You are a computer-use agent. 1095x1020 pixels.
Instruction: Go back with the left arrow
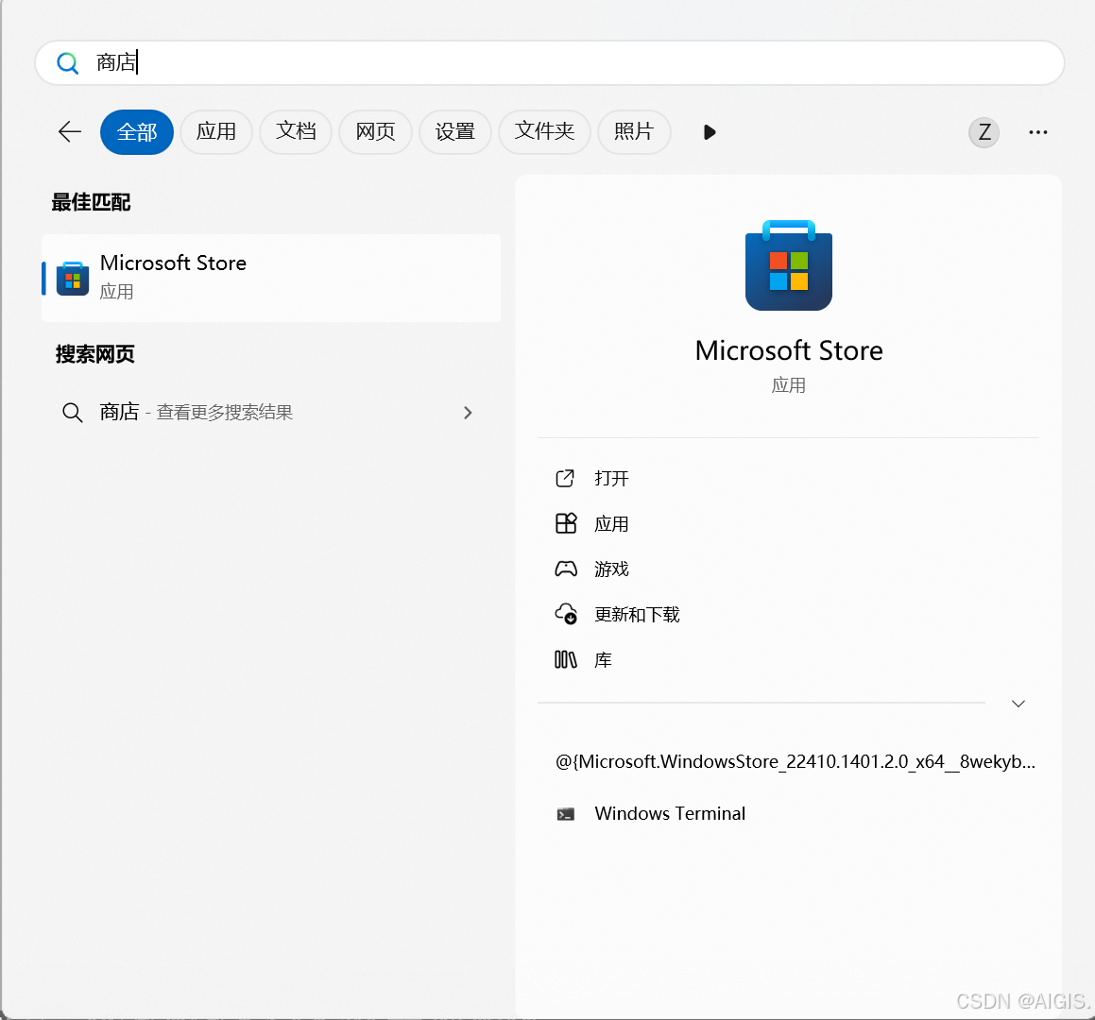70,131
